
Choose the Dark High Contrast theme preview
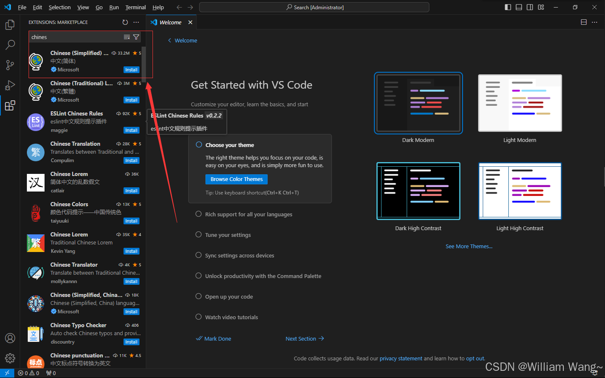(x=418, y=191)
